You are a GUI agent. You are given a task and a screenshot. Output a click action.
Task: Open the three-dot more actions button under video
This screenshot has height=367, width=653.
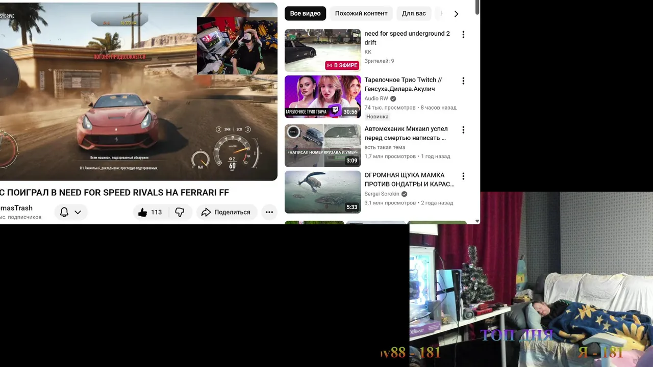[269, 212]
